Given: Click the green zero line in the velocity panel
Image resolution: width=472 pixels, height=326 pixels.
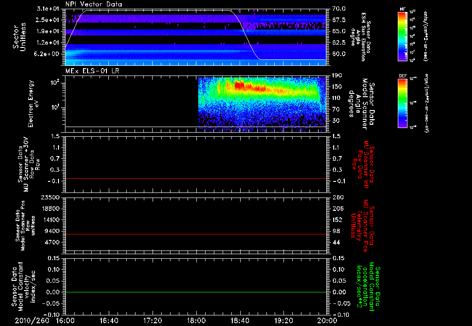Looking at the screenshot, I should pos(196,292).
